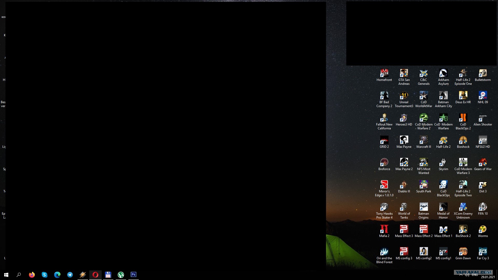
Task: Select the MS config 3 shortcut
Action: [404, 254]
